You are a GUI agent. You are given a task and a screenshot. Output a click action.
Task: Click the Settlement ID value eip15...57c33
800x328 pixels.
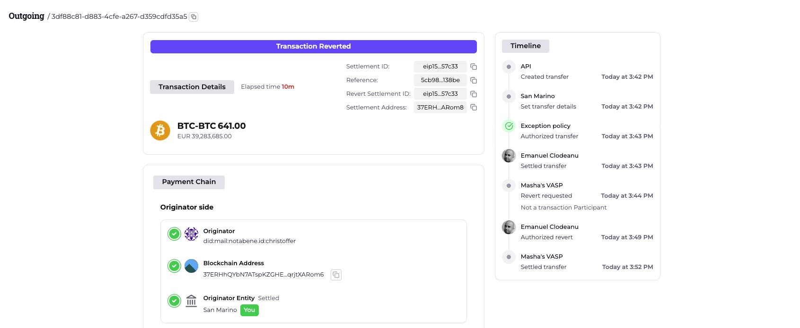coord(440,67)
